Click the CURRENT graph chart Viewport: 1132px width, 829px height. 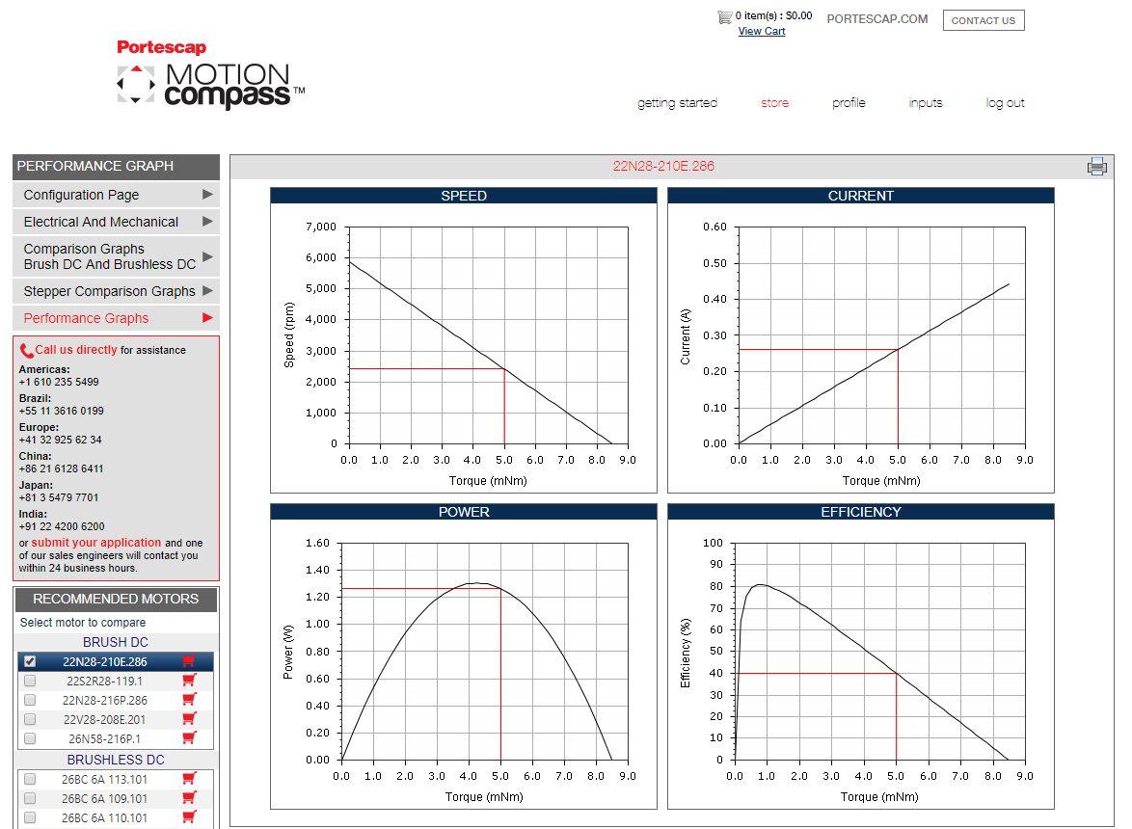(x=860, y=340)
